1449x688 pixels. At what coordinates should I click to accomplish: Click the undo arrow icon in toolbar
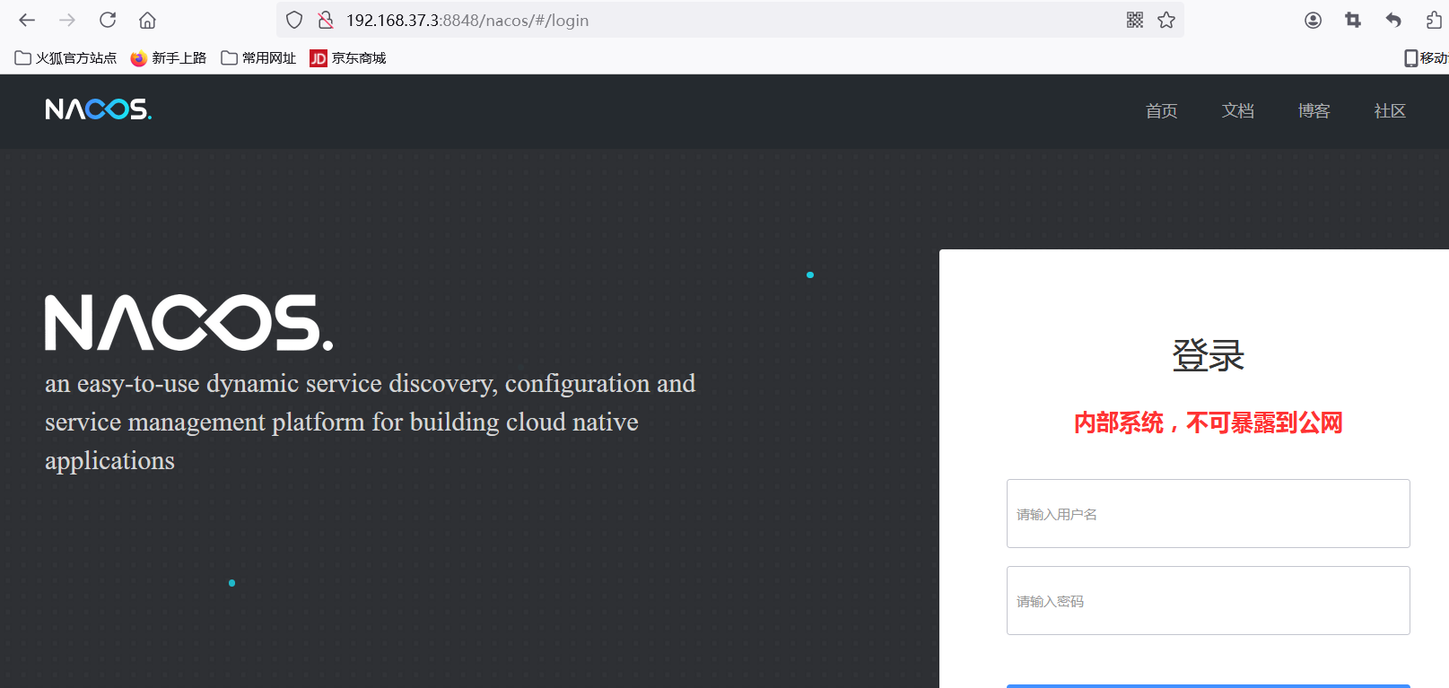point(1393,20)
